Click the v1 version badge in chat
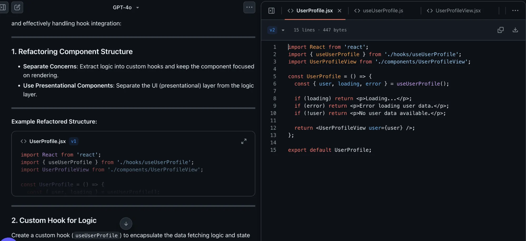 (x=73, y=141)
